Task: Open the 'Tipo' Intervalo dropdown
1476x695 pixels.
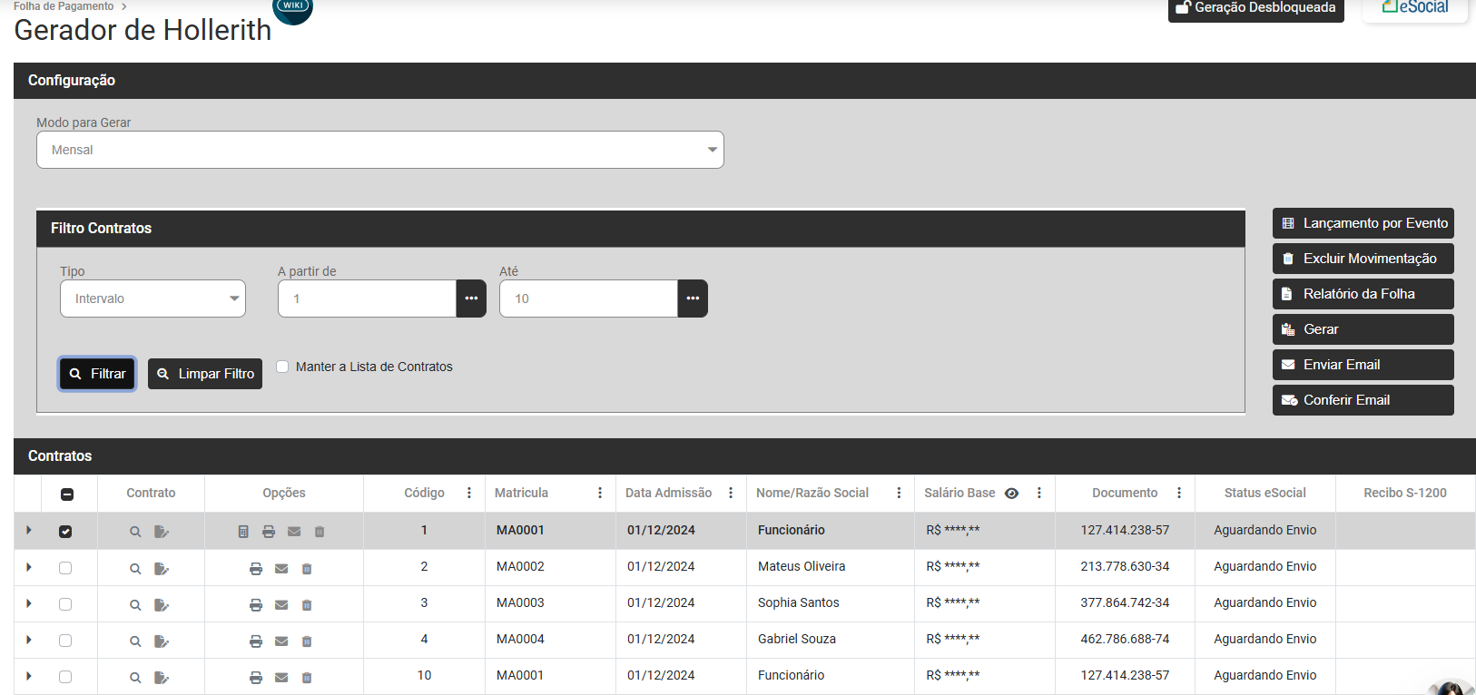Action: [x=153, y=299]
